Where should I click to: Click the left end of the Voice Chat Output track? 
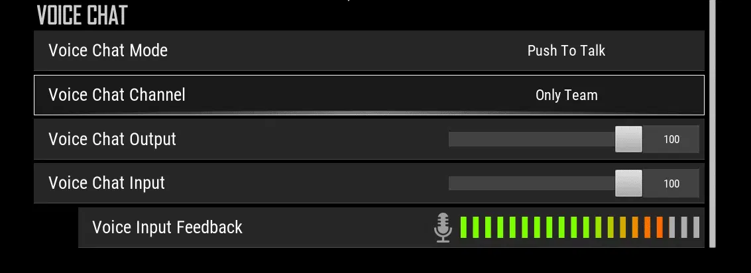click(453, 139)
